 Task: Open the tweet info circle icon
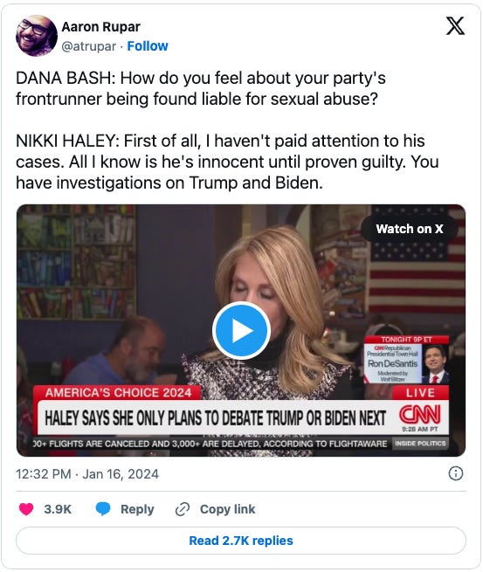[456, 473]
